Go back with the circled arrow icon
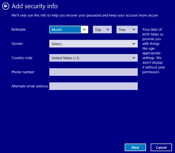 [x=6, y=6]
